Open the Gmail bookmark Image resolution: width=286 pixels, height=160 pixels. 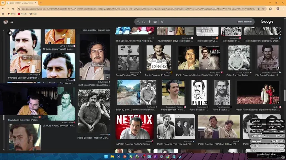click(12, 14)
